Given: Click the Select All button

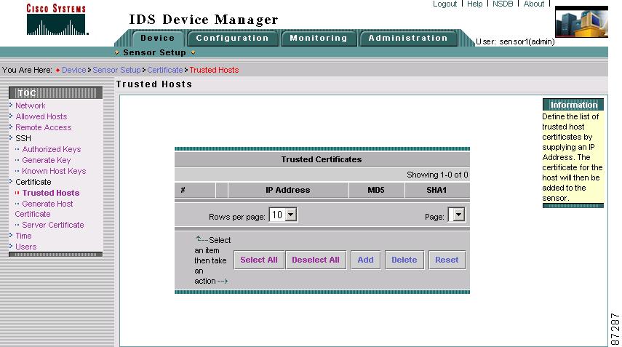Looking at the screenshot, I should pyautogui.click(x=259, y=260).
